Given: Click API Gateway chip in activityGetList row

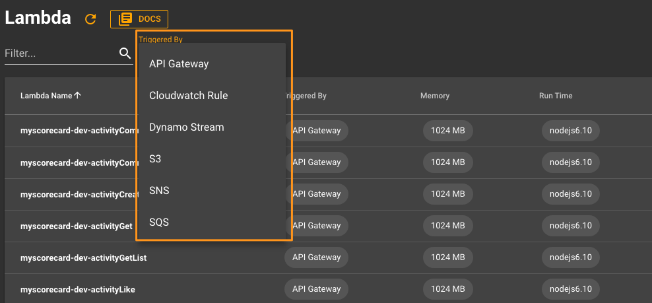Looking at the screenshot, I should [317, 257].
